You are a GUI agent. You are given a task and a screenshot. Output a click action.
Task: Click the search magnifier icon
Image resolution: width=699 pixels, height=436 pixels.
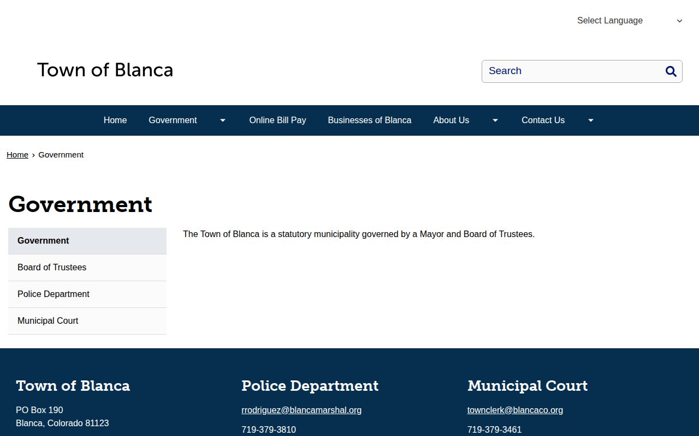point(671,71)
